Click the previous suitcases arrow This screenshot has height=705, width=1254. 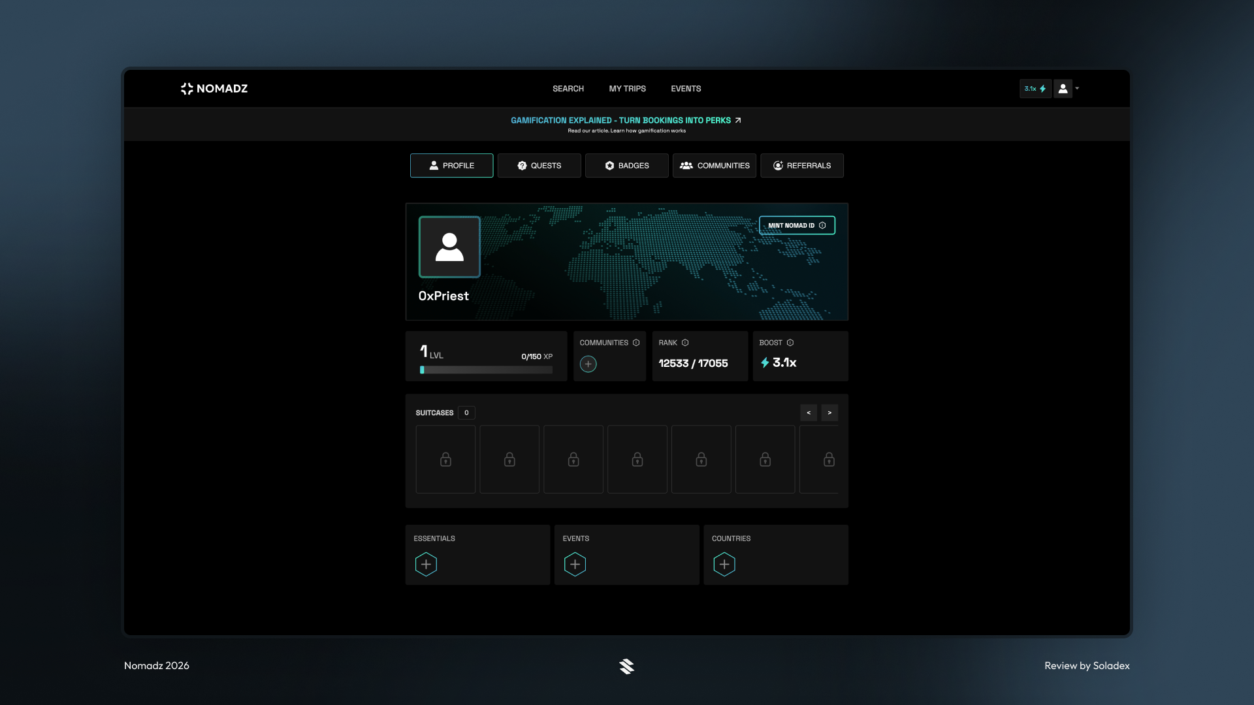pos(809,413)
